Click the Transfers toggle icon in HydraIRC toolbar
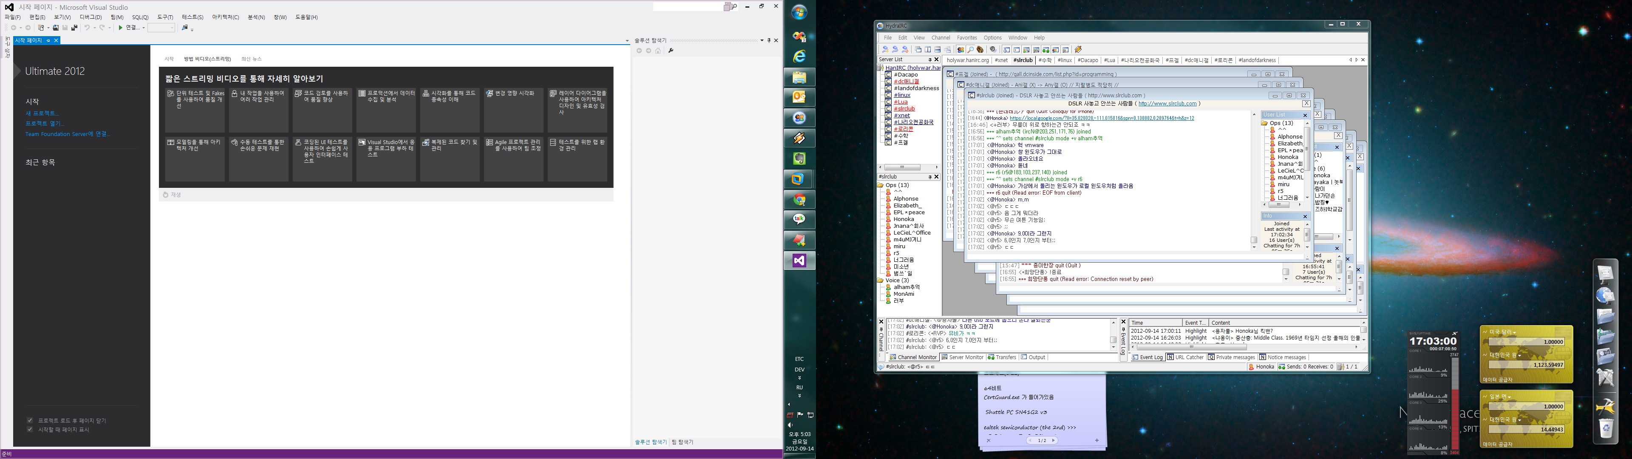The height and width of the screenshot is (459, 1632). coord(1046,49)
